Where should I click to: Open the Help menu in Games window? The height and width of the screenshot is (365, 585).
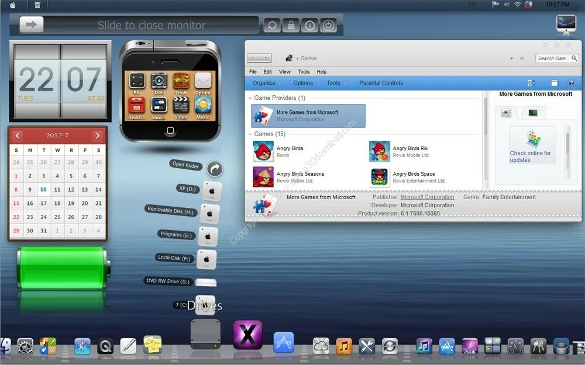pyautogui.click(x=322, y=72)
